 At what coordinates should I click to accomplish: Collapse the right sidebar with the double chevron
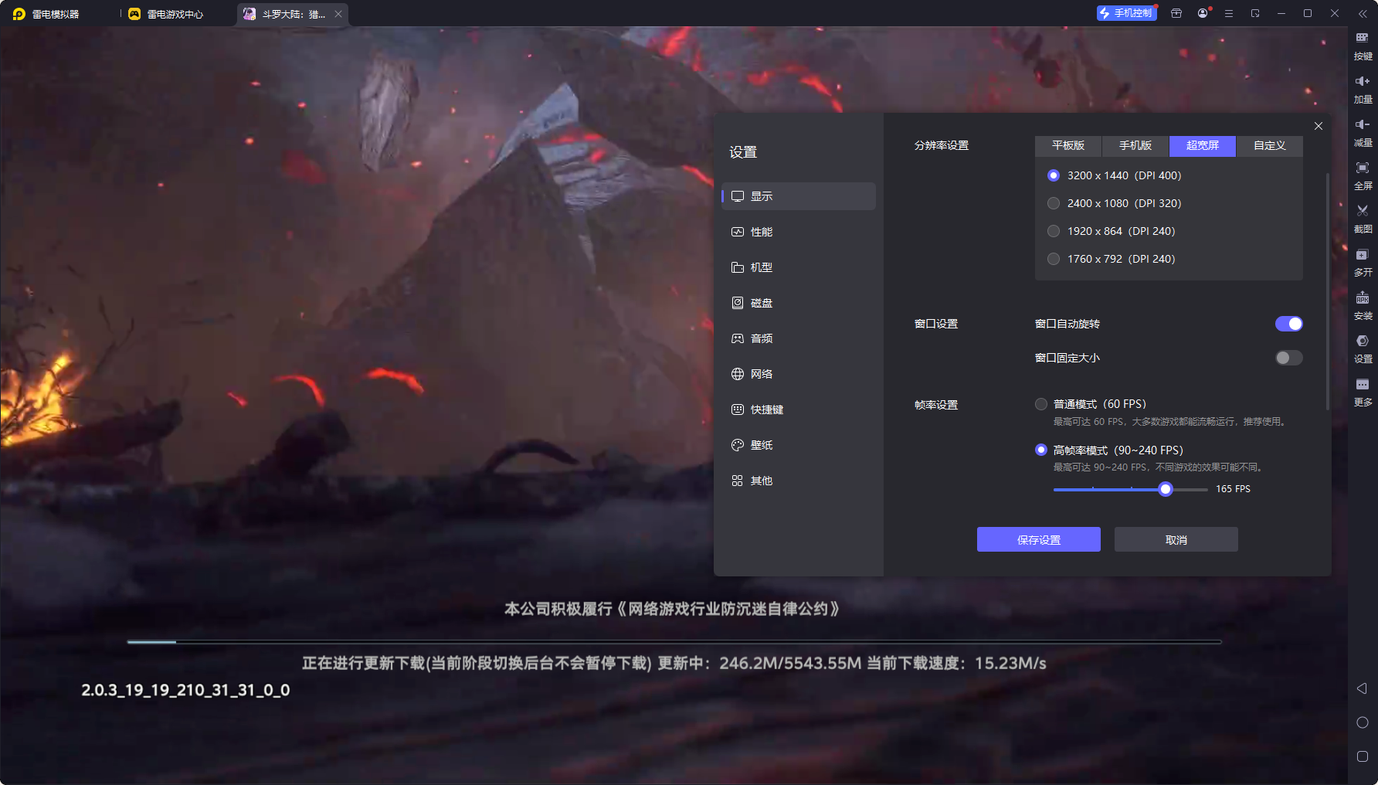1363,14
